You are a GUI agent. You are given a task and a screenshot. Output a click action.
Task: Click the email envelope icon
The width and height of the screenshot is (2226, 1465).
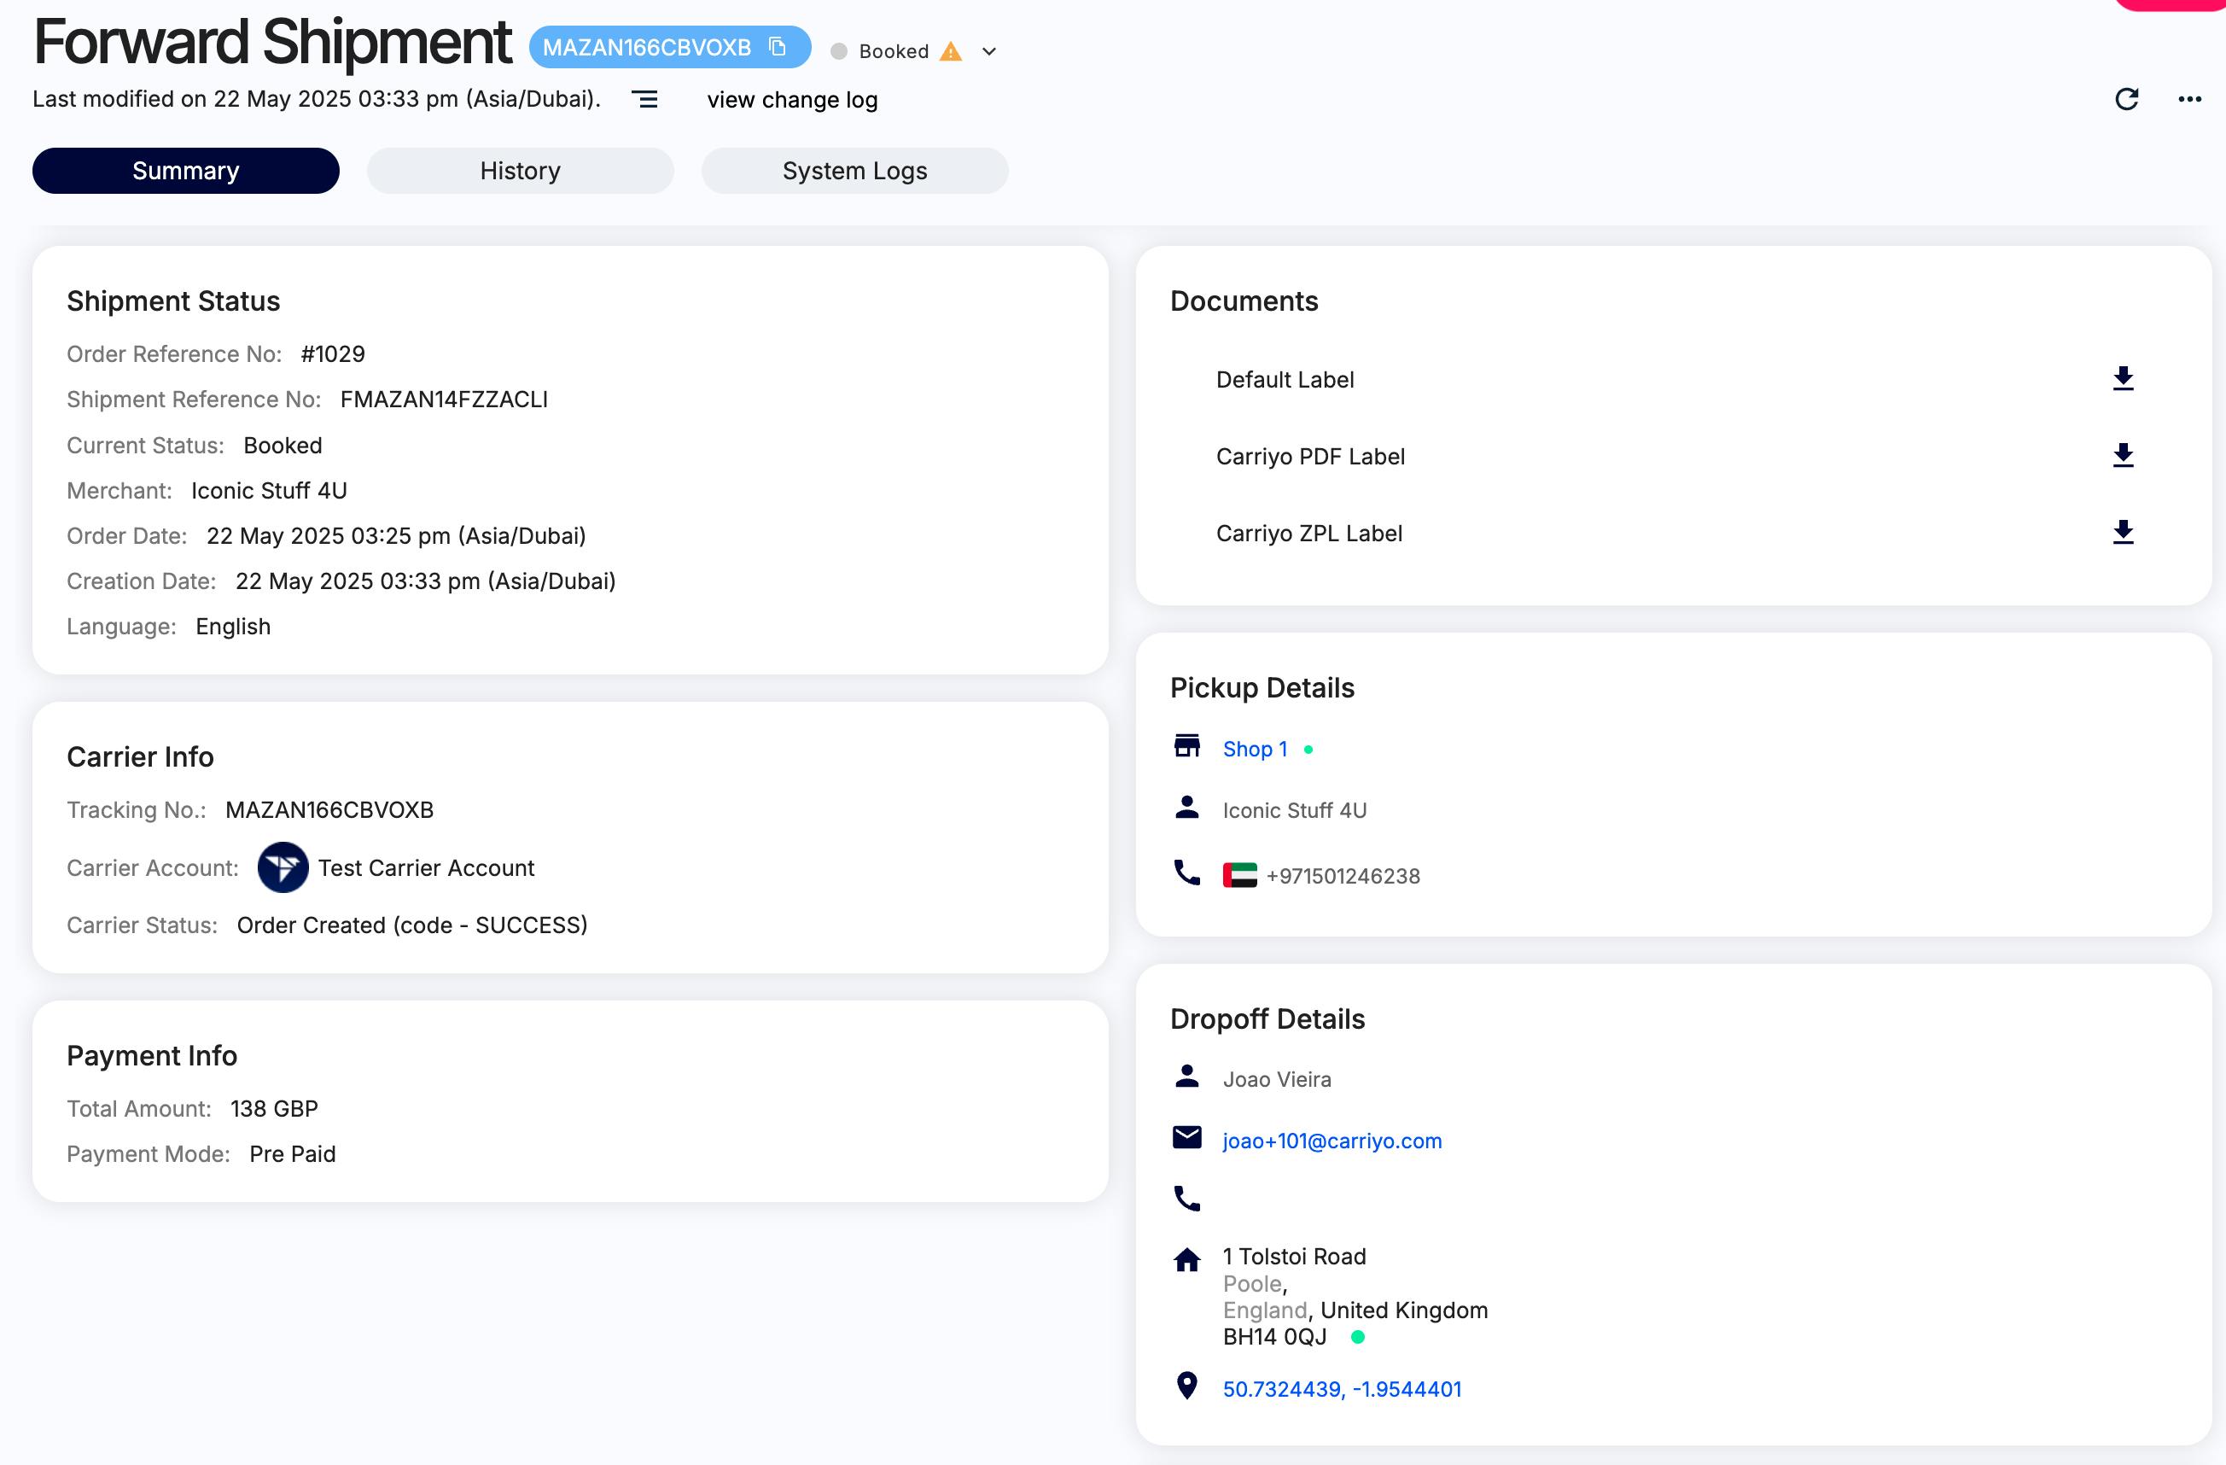1187,1137
